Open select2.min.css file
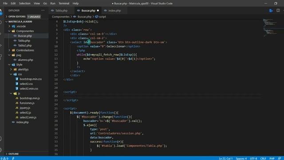The width and height of the screenshot is (284, 160). click(x=29, y=88)
